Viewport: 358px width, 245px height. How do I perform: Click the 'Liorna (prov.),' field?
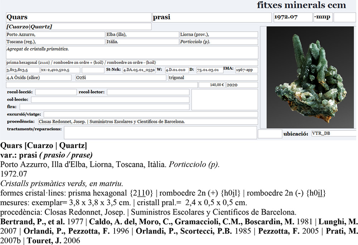coord(219,35)
